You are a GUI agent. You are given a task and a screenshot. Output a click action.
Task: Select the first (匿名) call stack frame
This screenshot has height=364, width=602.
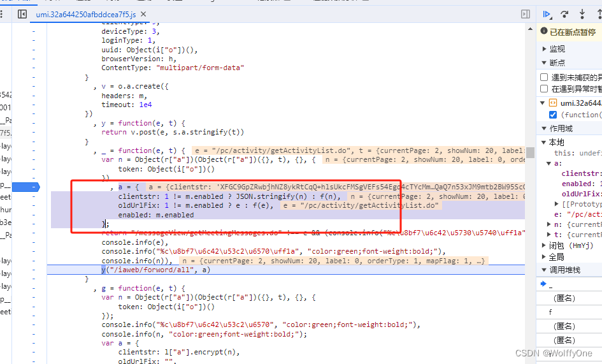570,298
